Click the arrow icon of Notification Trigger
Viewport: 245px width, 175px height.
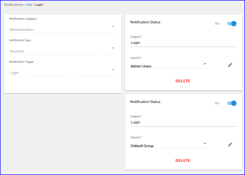[113, 70]
